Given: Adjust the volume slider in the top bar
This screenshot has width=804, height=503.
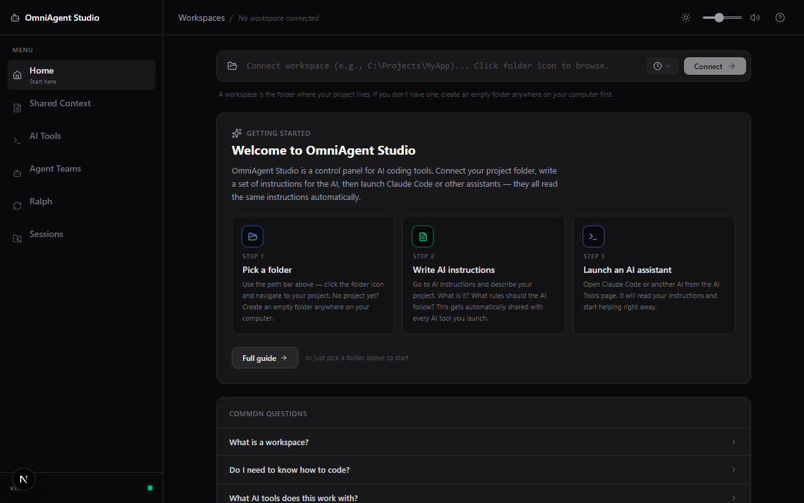Looking at the screenshot, I should pos(722,18).
